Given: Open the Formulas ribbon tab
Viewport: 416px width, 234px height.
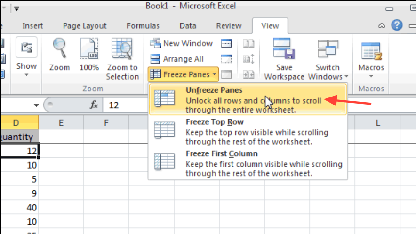Looking at the screenshot, I should (143, 26).
